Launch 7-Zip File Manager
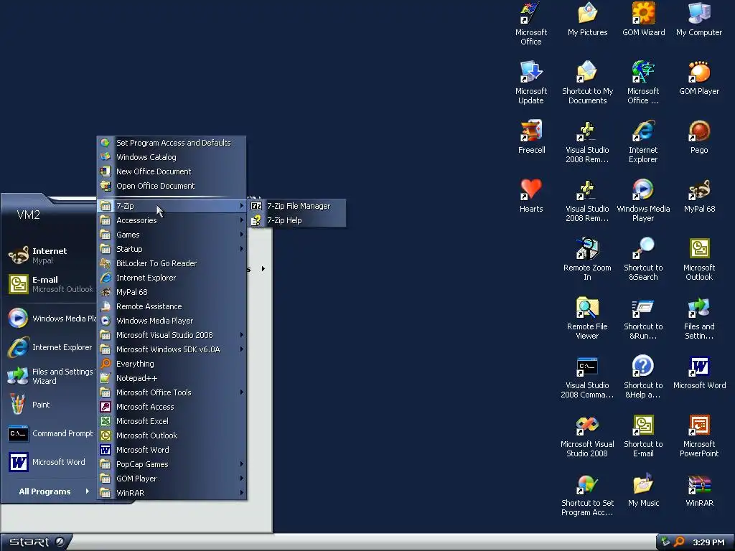This screenshot has height=551, width=735. point(298,206)
